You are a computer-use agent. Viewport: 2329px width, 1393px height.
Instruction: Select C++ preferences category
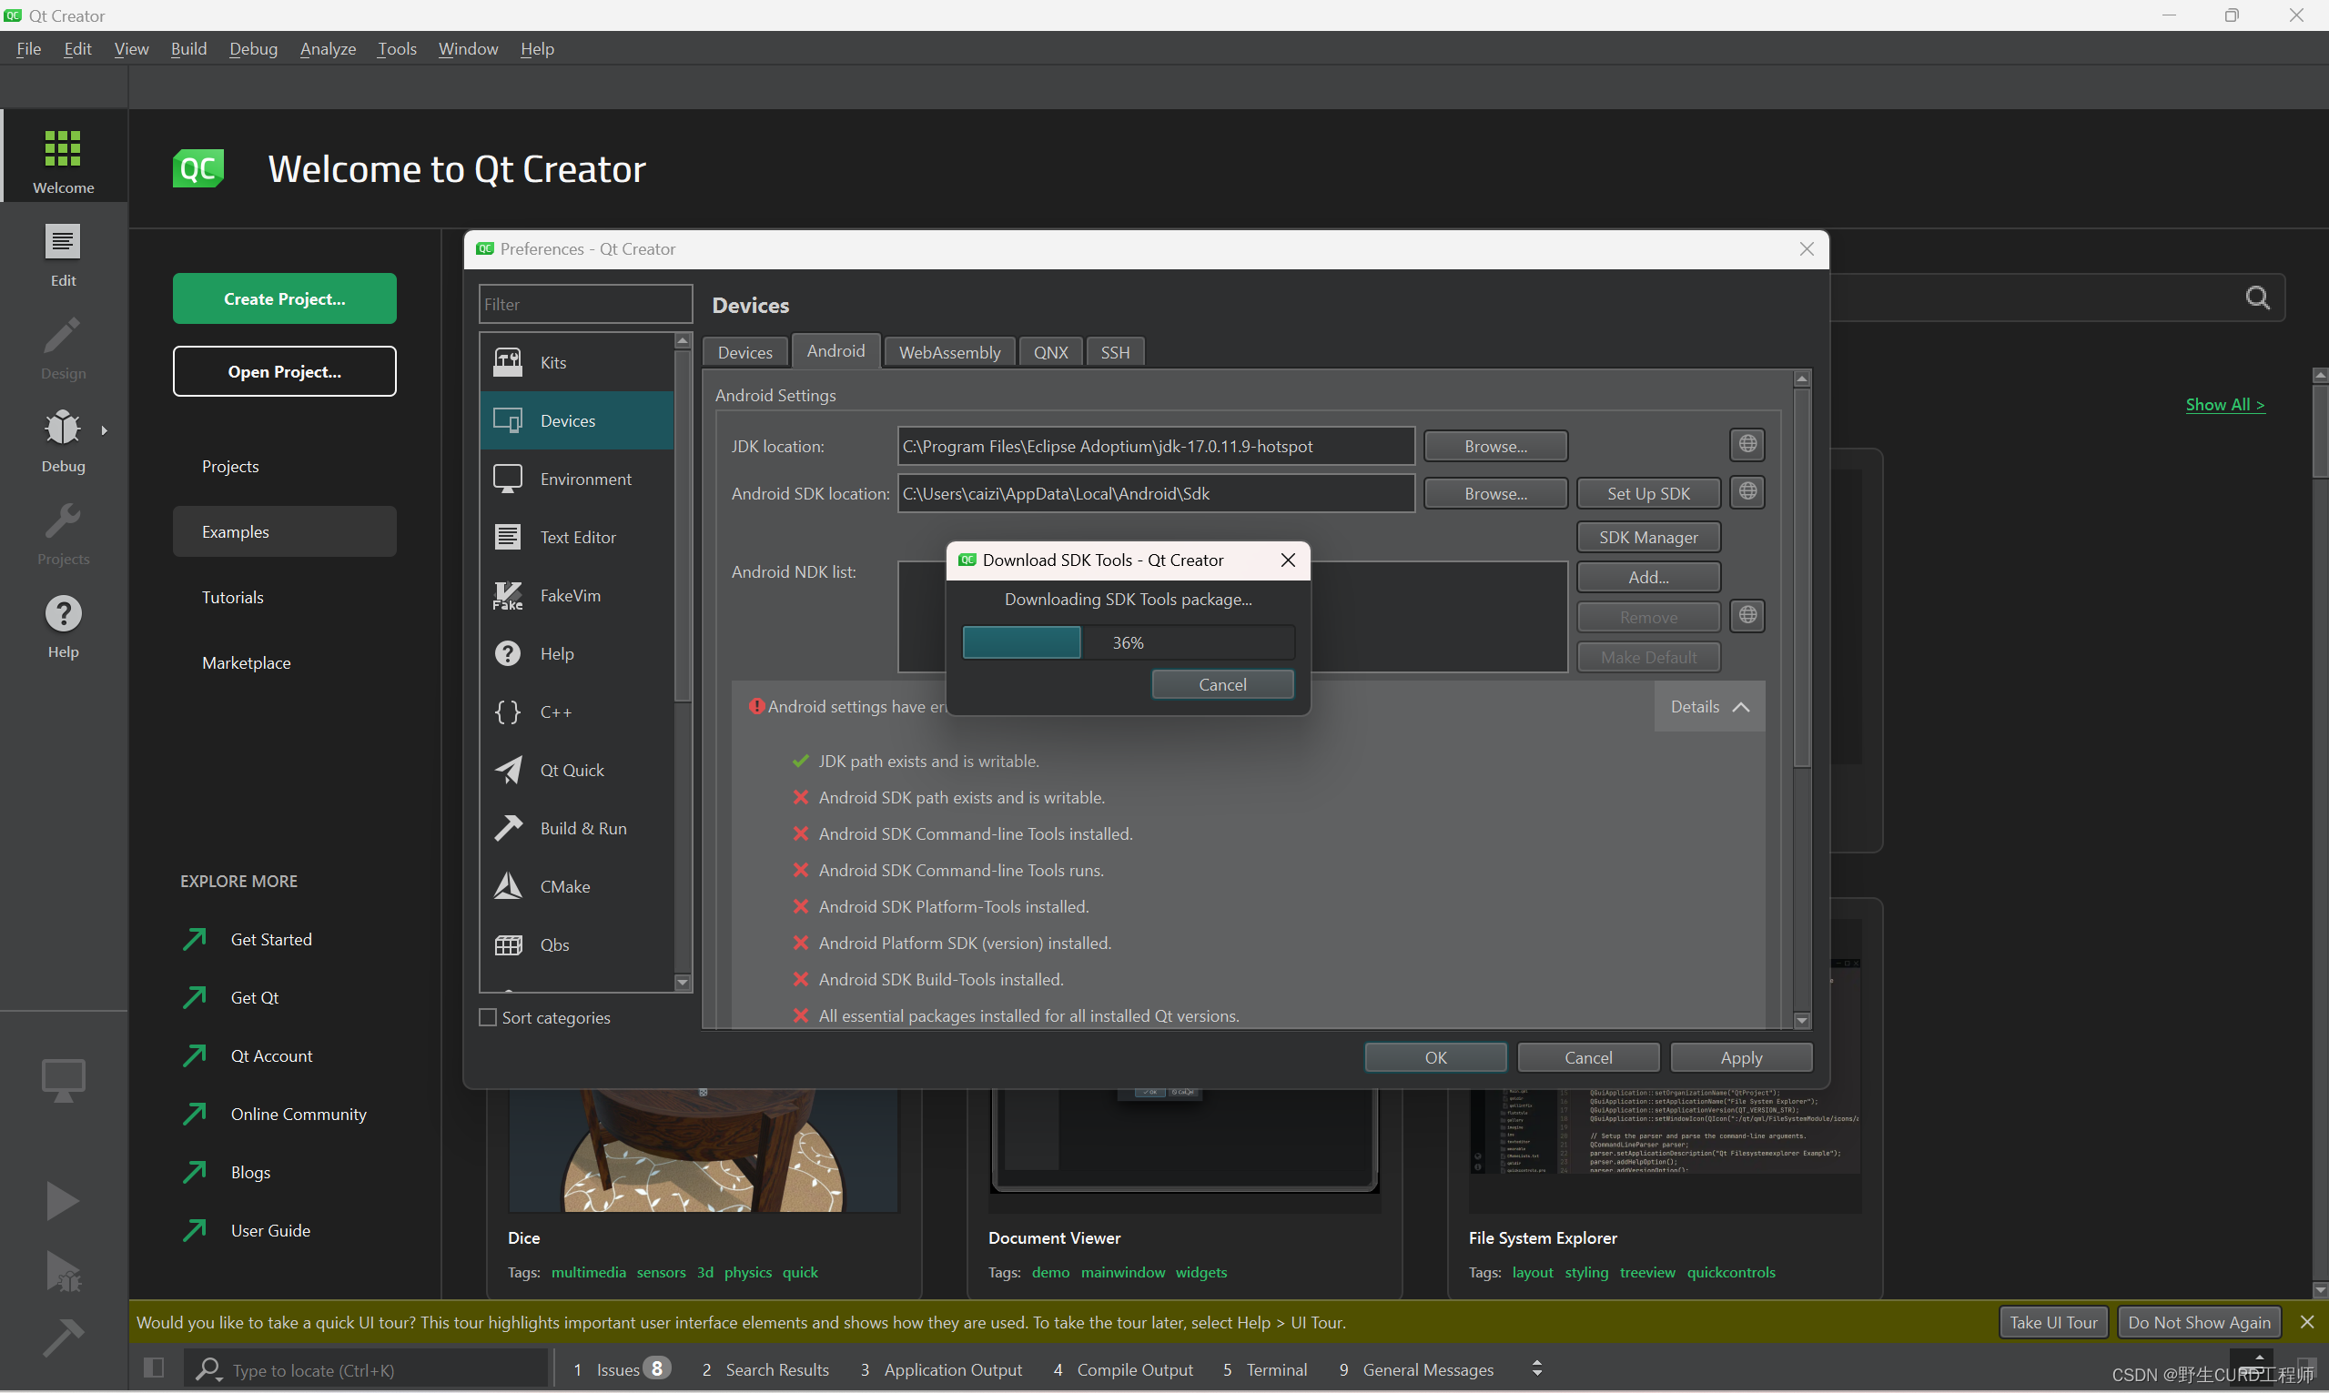click(576, 712)
